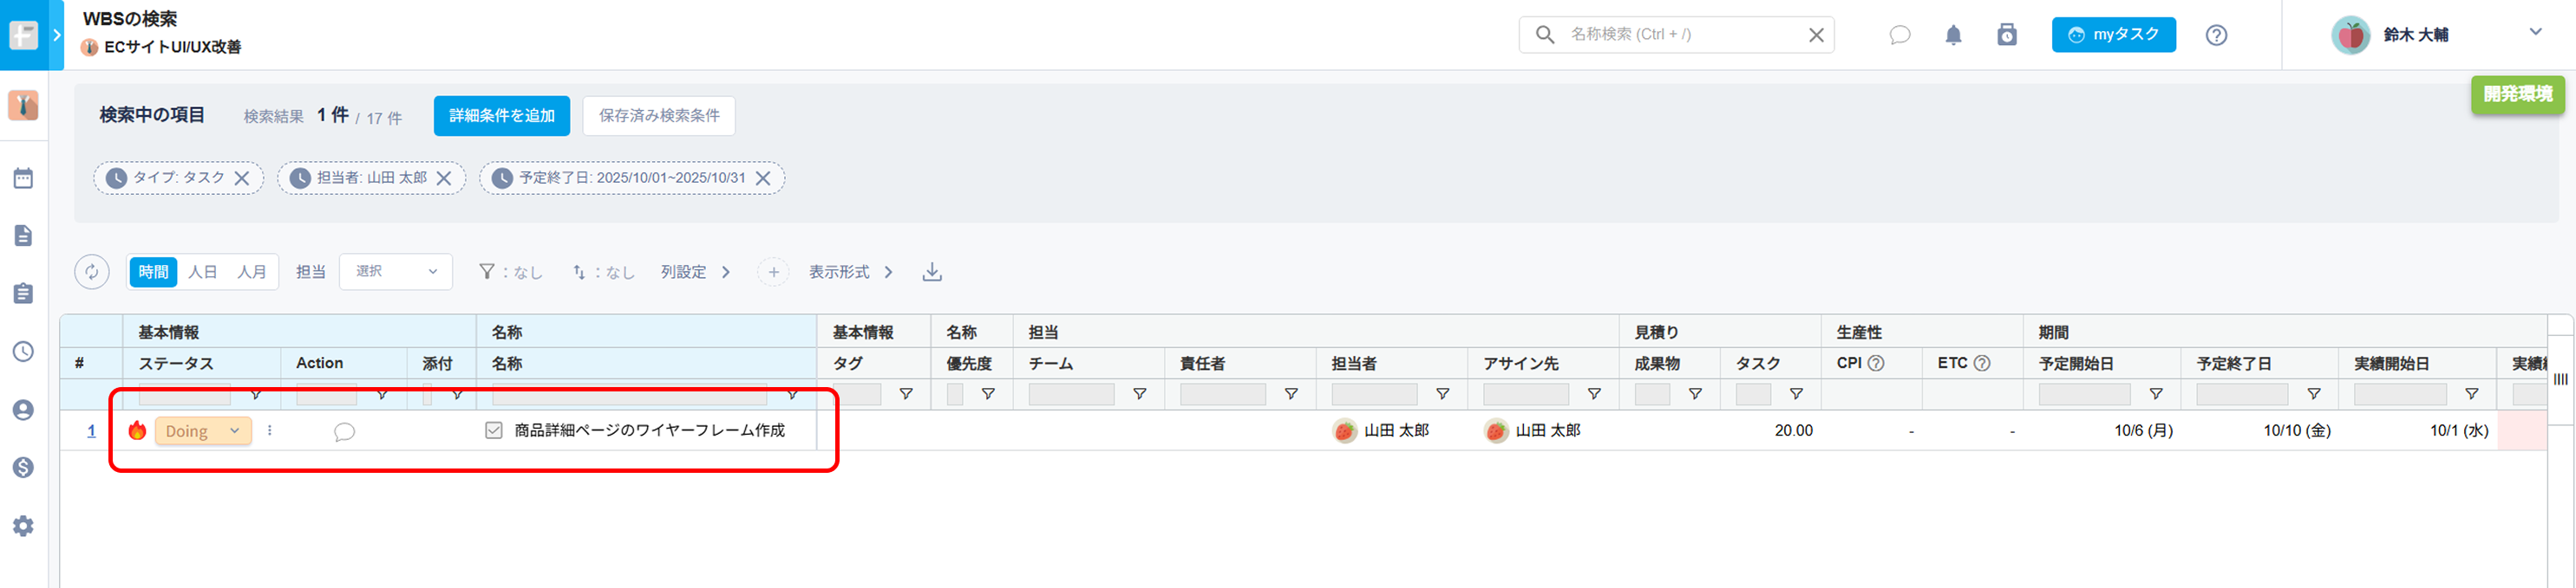Viewport: 2576px width, 588px height.
Task: Click the comment bubble in Action column
Action: pyautogui.click(x=344, y=431)
